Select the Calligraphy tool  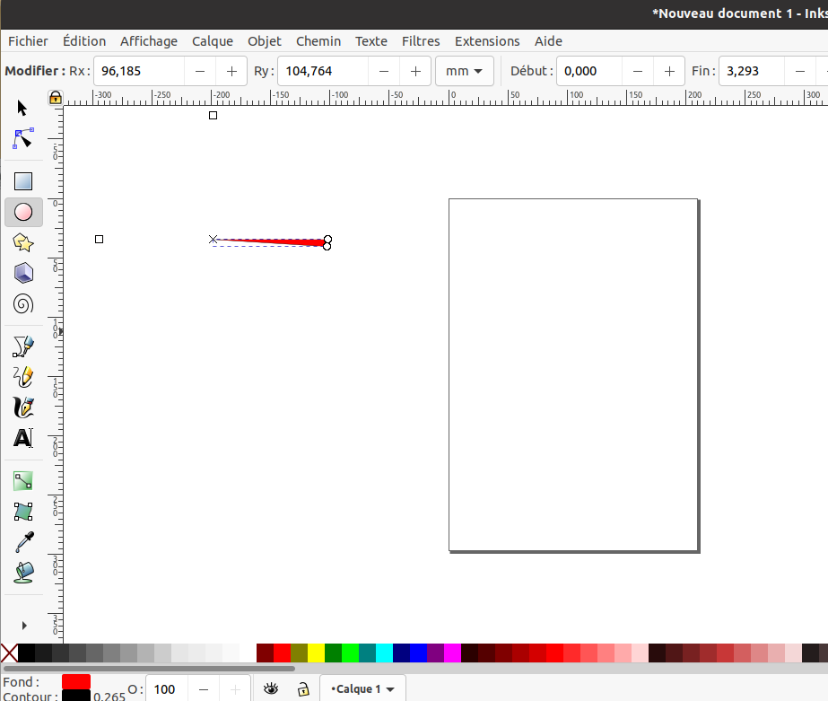point(23,407)
